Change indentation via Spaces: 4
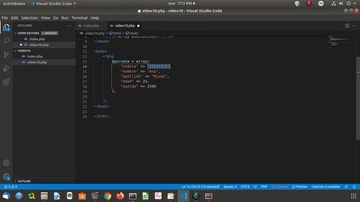Image resolution: width=360 pixels, height=202 pixels. [x=230, y=187]
